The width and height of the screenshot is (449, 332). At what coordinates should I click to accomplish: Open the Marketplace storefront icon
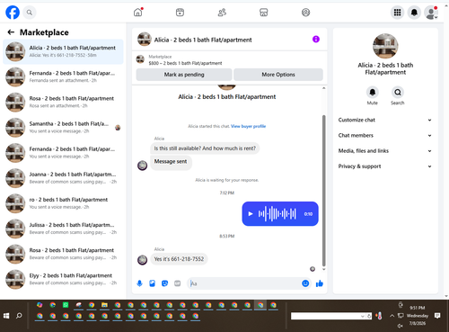pyautogui.click(x=264, y=13)
